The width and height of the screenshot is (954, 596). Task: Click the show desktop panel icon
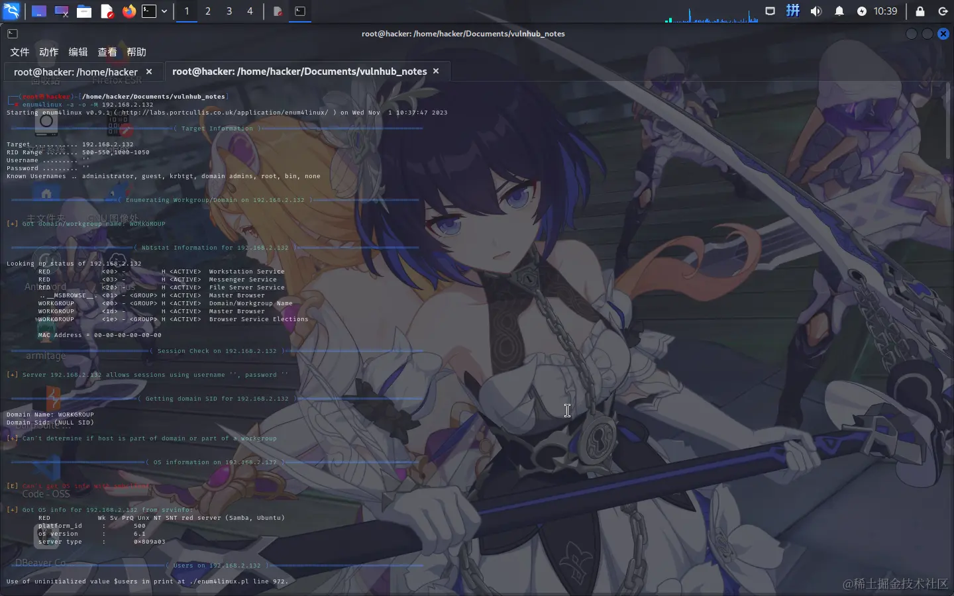coord(39,11)
